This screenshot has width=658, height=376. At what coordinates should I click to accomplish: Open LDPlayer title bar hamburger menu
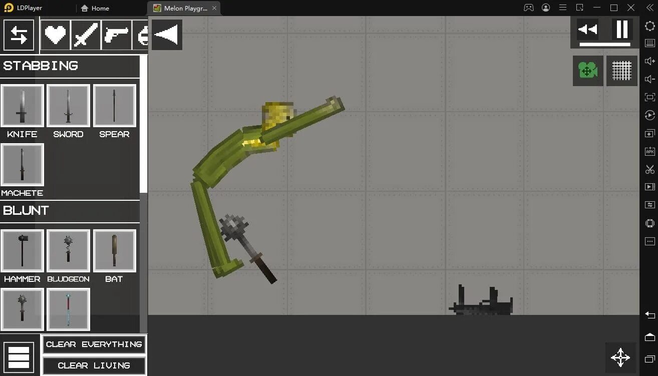[x=563, y=8]
